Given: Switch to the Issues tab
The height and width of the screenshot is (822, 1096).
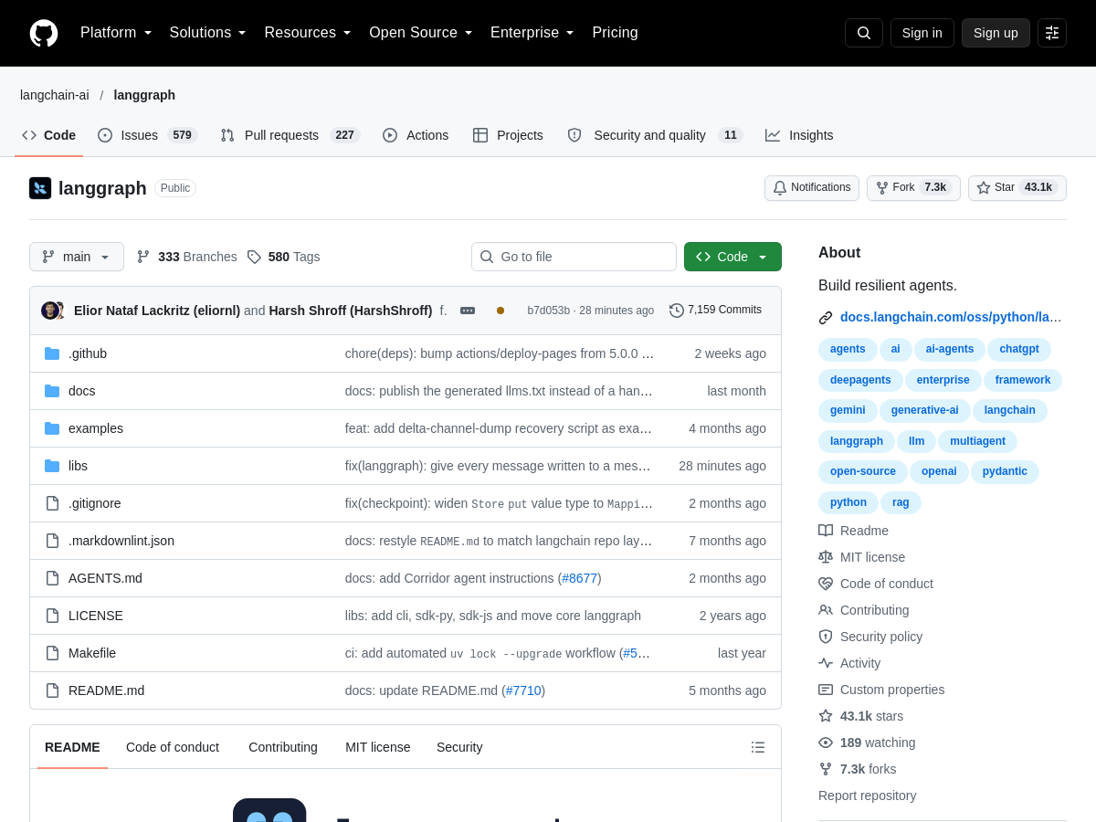Looking at the screenshot, I should (x=147, y=135).
